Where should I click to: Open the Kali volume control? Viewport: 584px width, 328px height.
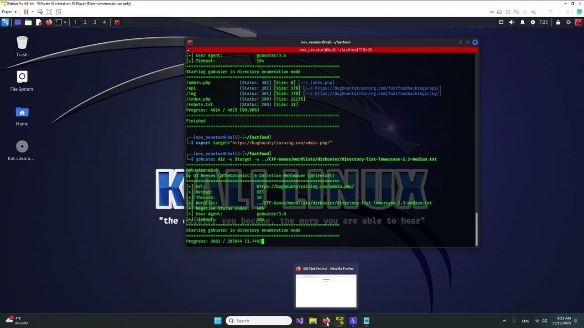(x=511, y=22)
